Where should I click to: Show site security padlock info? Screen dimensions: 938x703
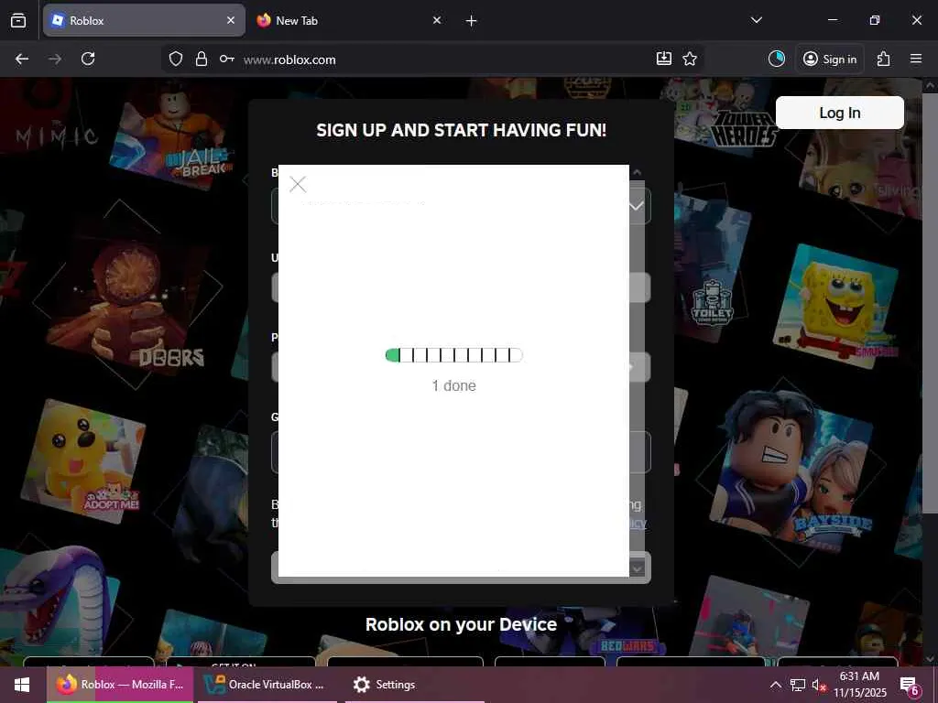coord(202,59)
